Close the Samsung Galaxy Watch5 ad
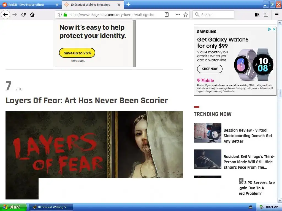 (274, 29)
